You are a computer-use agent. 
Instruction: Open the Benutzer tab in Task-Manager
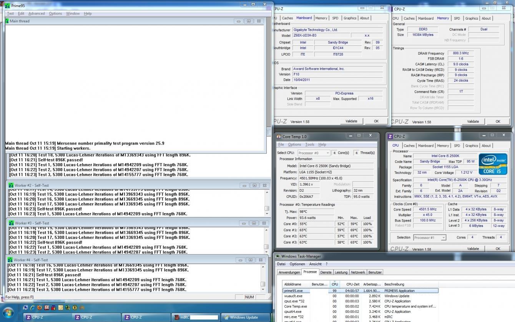point(375,272)
